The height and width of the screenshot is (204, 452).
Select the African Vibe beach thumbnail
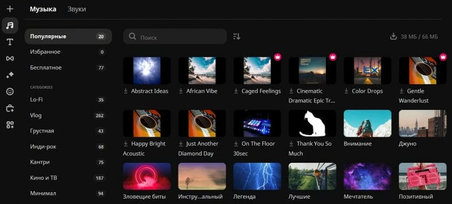click(x=202, y=71)
